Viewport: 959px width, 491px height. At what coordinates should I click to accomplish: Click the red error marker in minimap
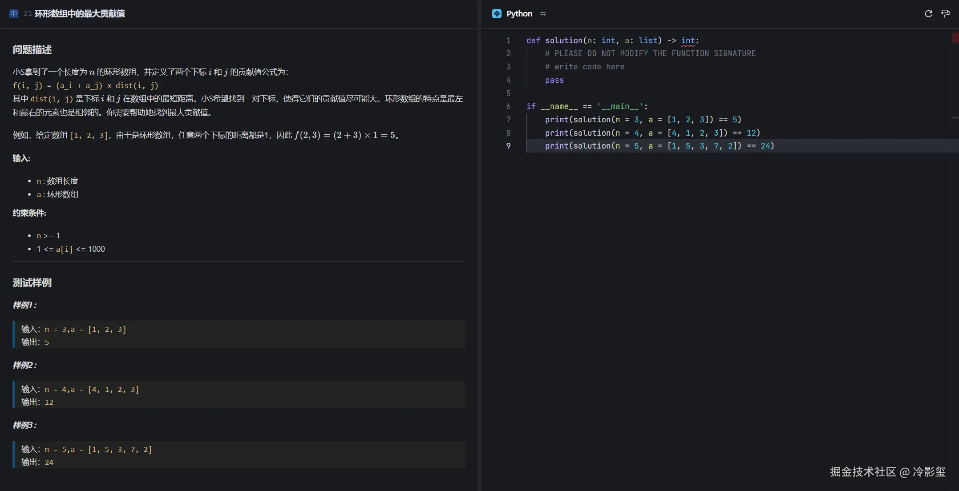[955, 38]
